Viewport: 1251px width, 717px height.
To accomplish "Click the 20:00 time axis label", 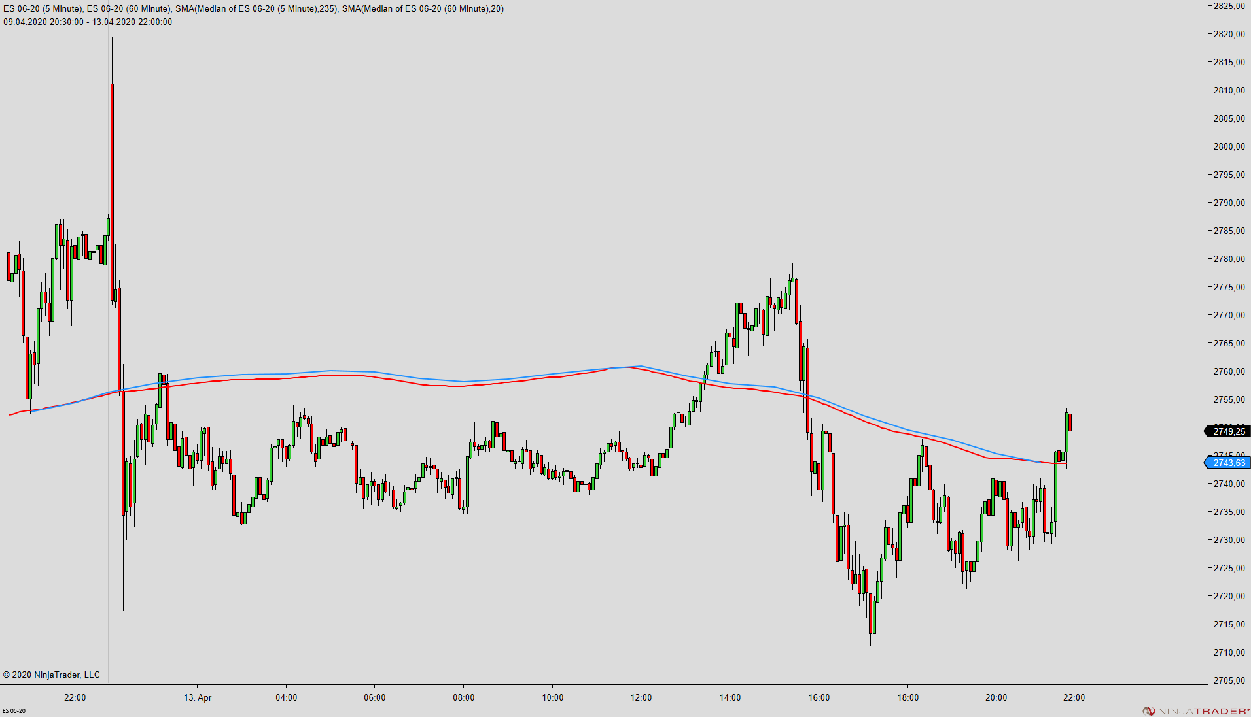I will (996, 697).
